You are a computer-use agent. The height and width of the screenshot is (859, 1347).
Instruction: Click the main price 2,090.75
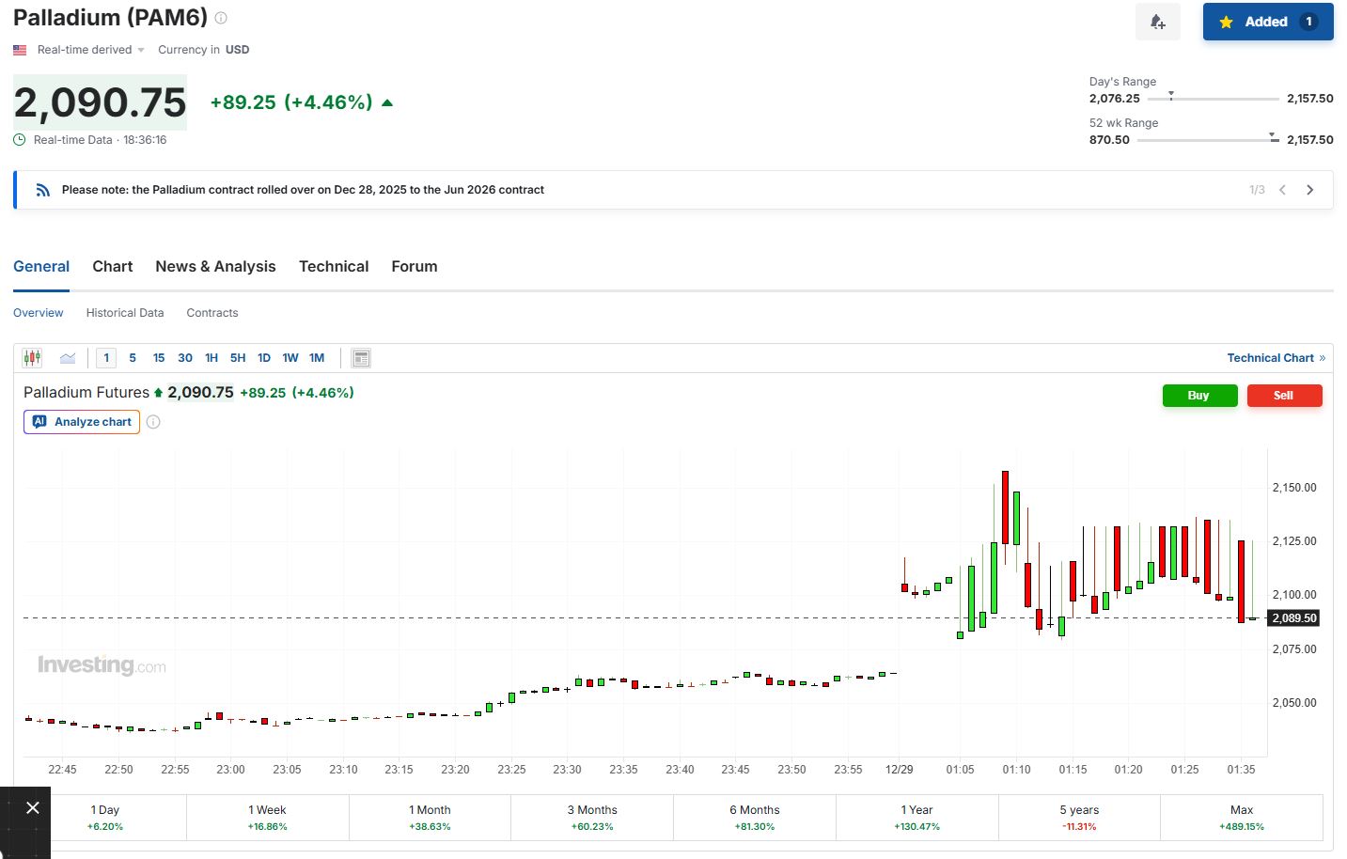(x=101, y=102)
